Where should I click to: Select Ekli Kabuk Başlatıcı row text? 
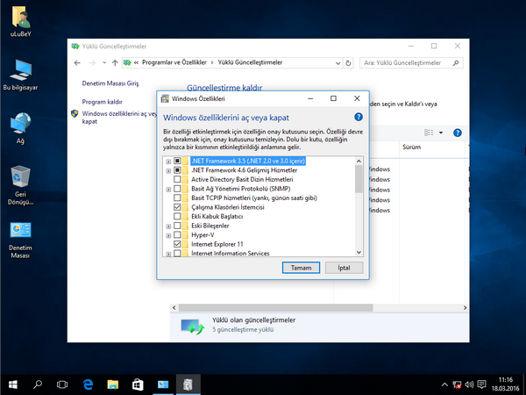tap(217, 216)
